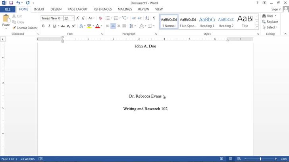Toggle Underline formatting
Image resolution: width=289 pixels, height=162 pixels.
click(54, 26)
